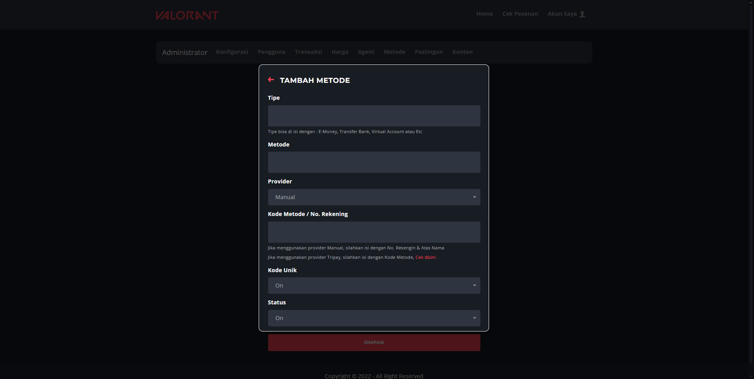Open Cek Pesanan page
Viewport: 754px width, 379px height.
520,14
